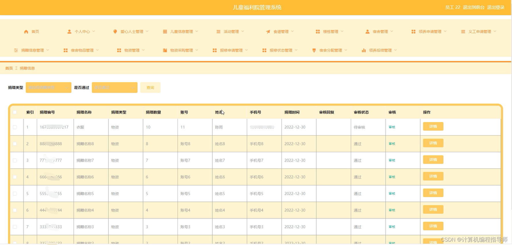Click the grid icon for 儿童信息管理

tap(165, 32)
